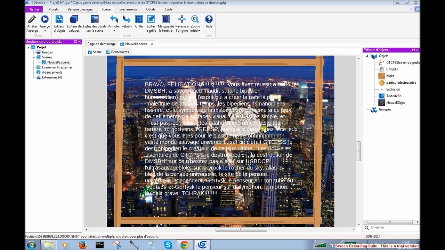Screen dimensions: 445x250
Task: Select Extensions (4) in the project tree
Action: point(52,77)
